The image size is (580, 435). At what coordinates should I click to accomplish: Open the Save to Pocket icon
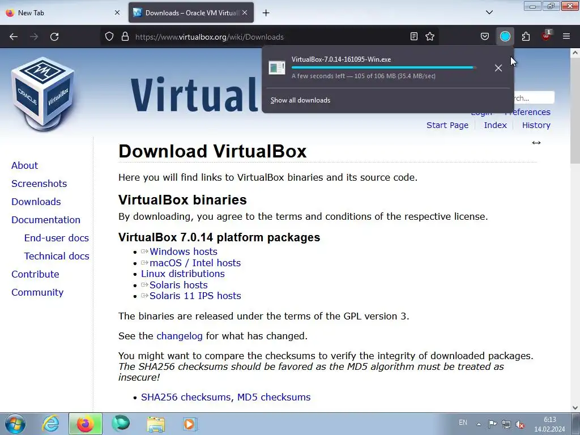[485, 36]
